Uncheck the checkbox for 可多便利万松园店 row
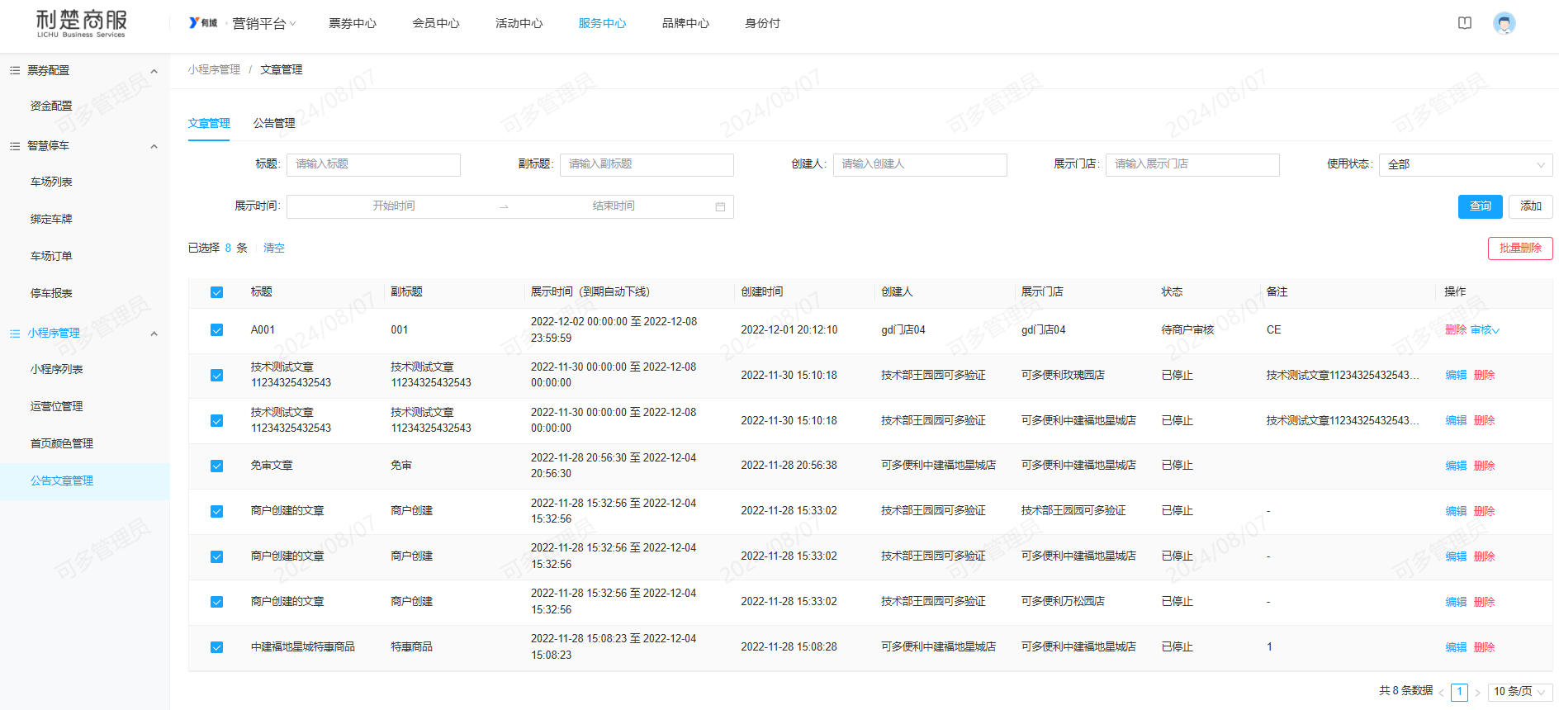 pos(216,603)
